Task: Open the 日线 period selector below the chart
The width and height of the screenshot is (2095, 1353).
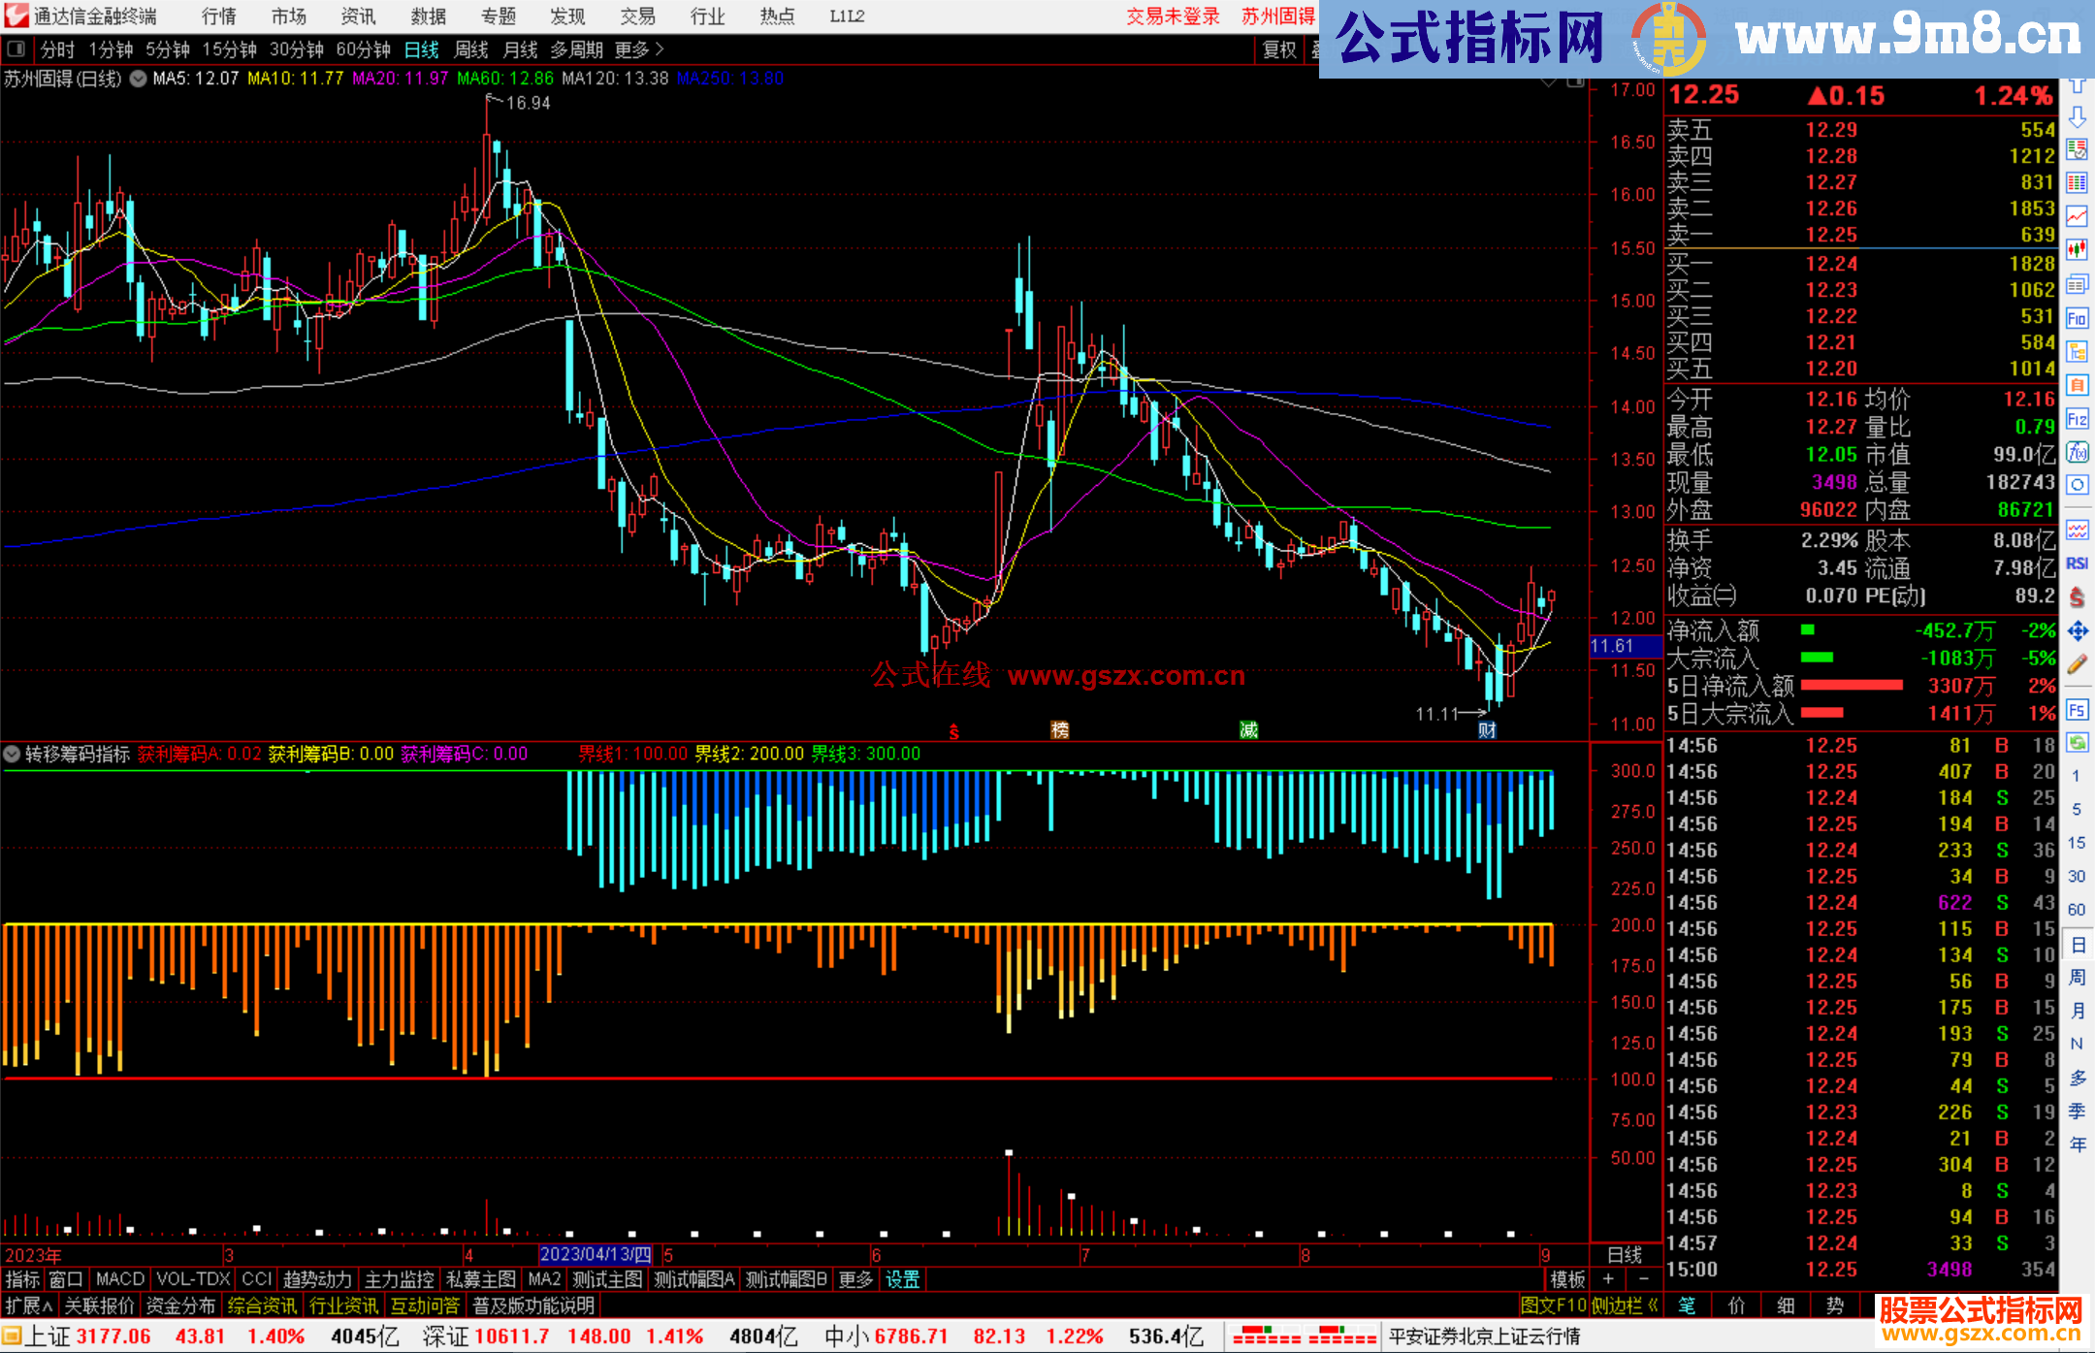Action: tap(1625, 1255)
